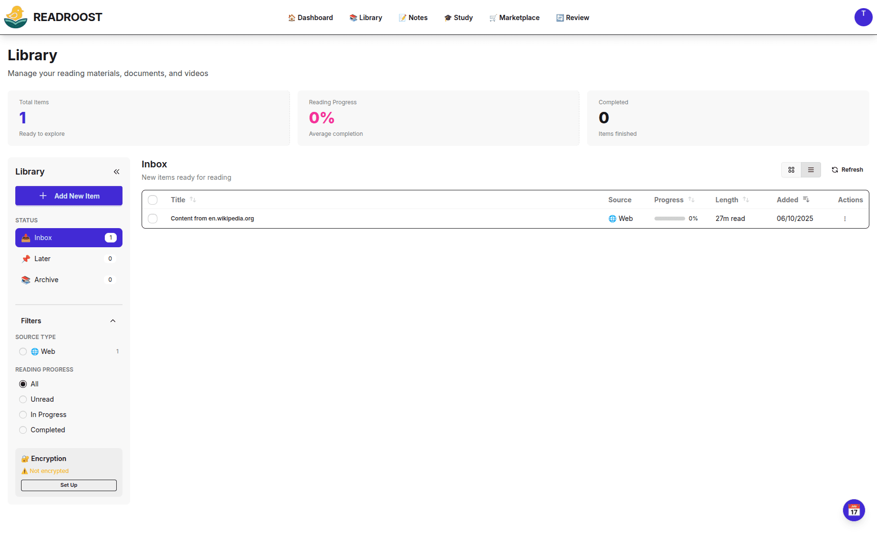
Task: Open the Study section from the navbar
Action: (458, 17)
